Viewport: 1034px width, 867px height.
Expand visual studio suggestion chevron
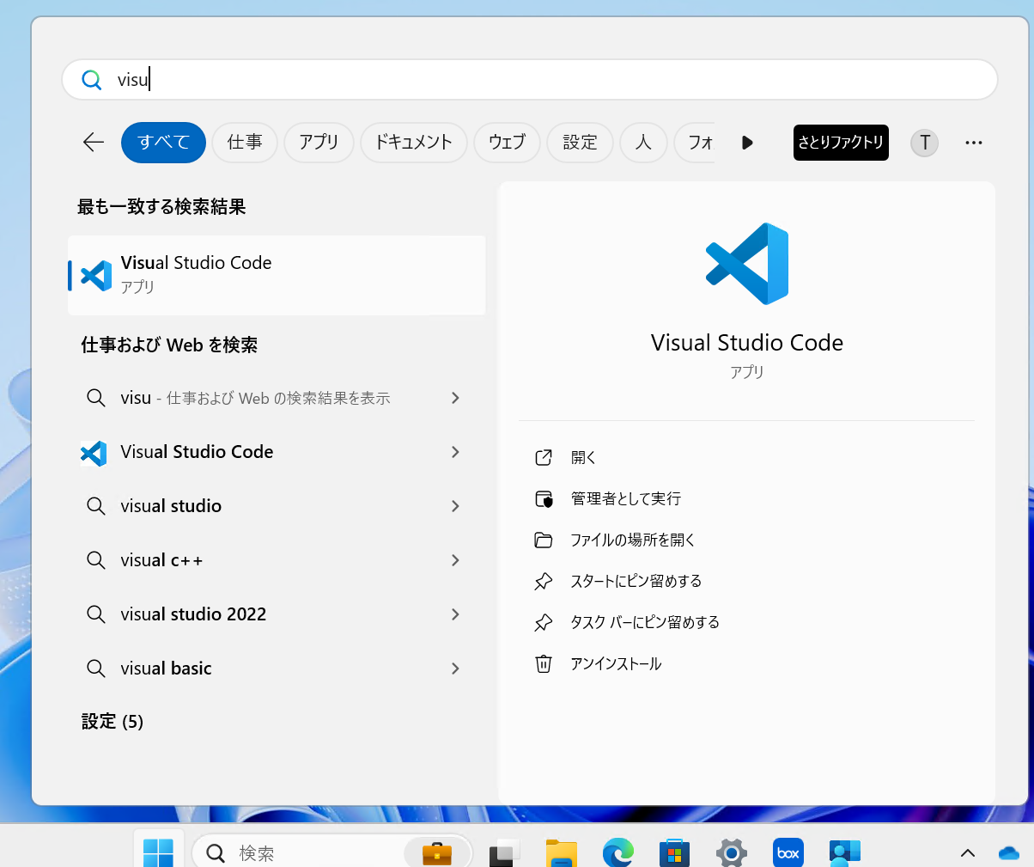coord(455,506)
